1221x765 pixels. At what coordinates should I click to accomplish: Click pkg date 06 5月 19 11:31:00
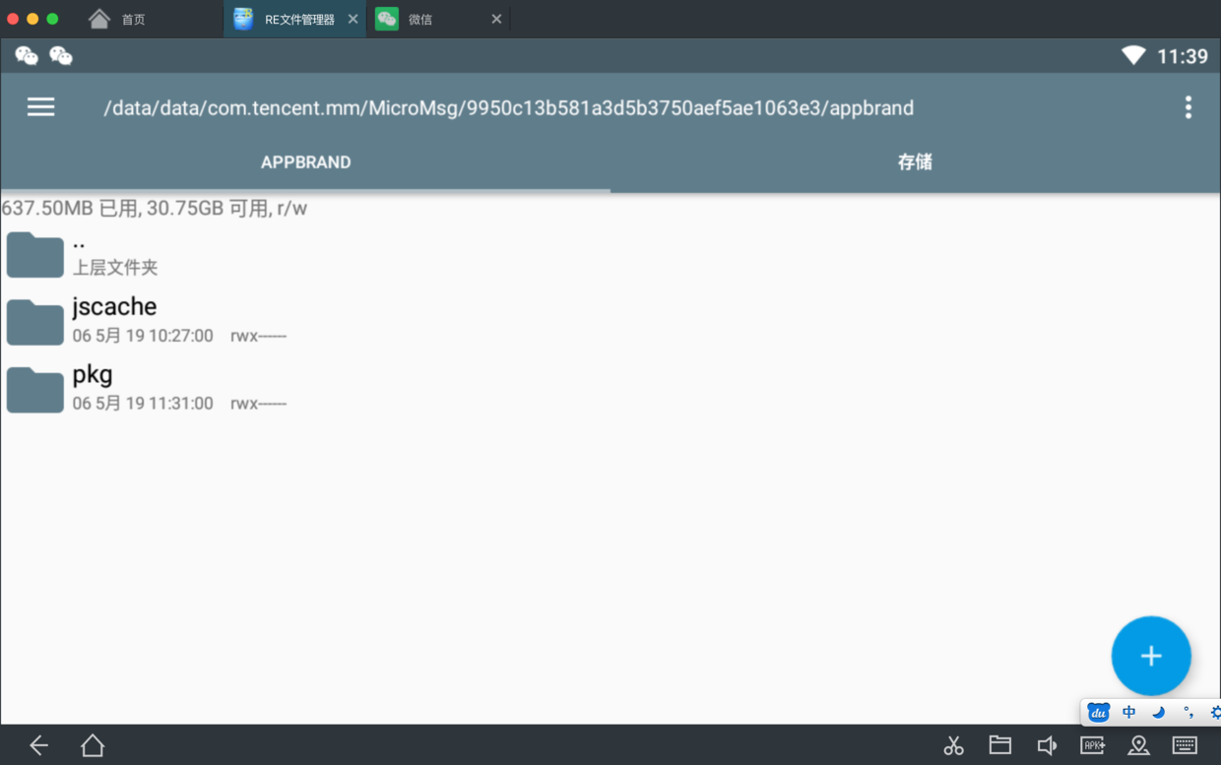(143, 404)
